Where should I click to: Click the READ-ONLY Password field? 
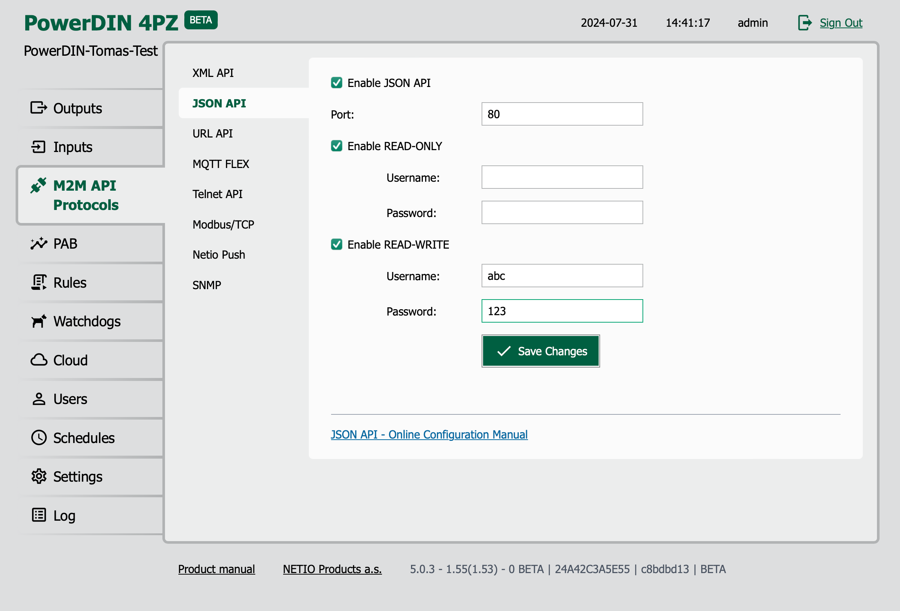coord(562,212)
